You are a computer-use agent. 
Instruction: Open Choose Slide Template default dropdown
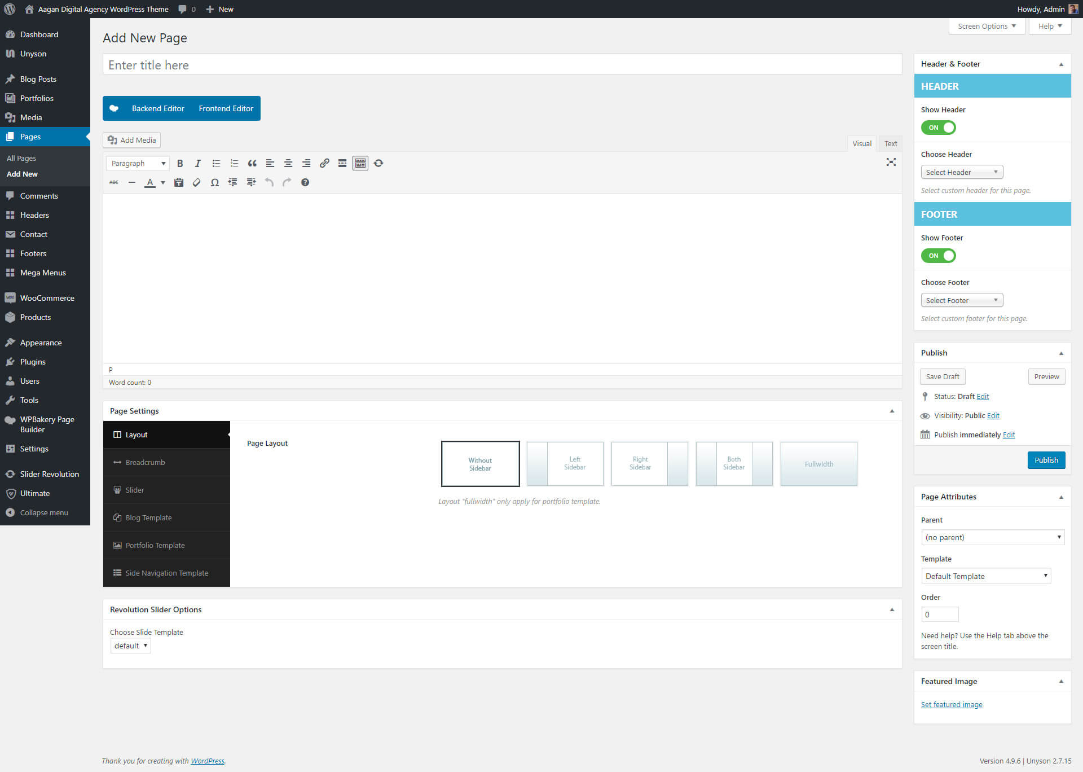(x=130, y=646)
